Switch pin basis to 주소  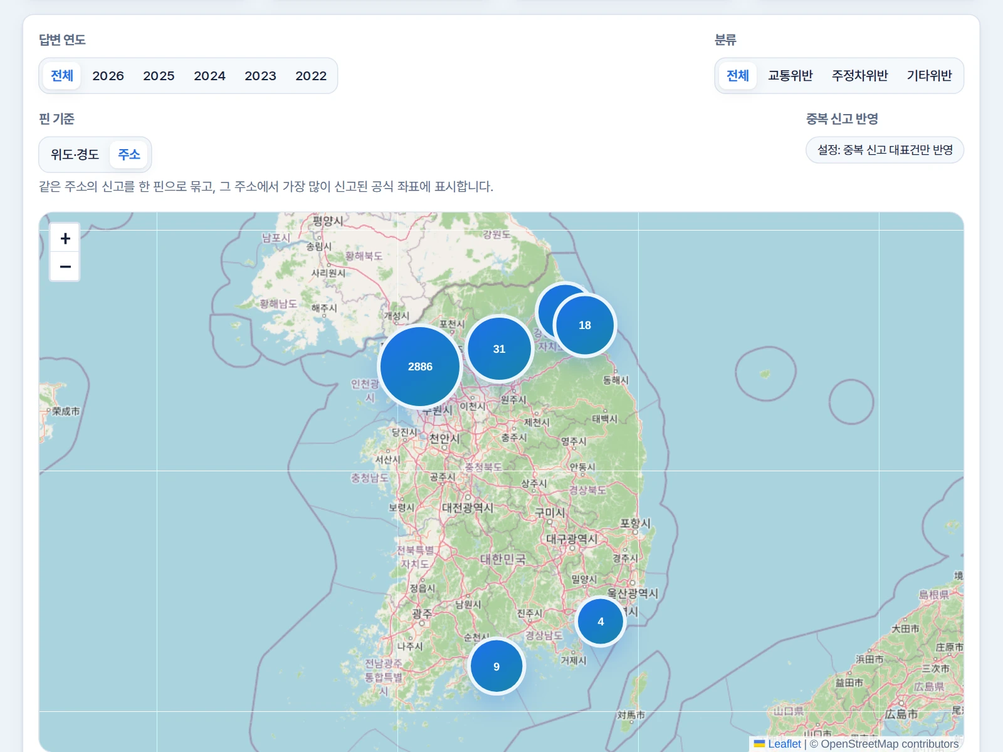[x=129, y=154]
